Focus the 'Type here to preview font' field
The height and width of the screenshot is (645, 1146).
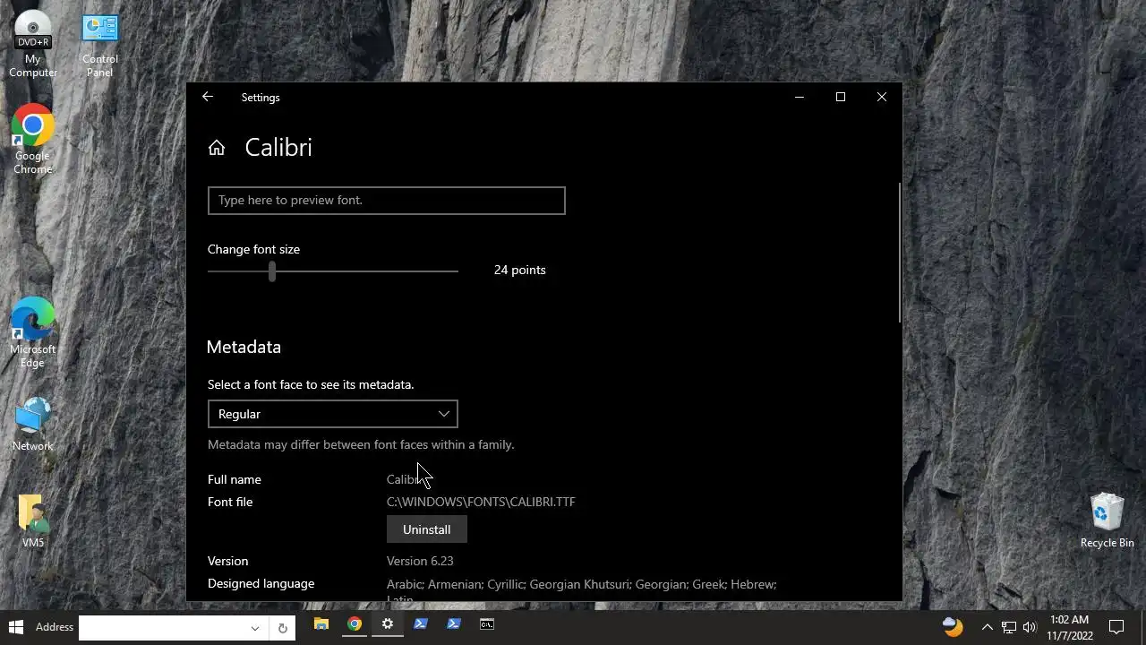click(386, 200)
